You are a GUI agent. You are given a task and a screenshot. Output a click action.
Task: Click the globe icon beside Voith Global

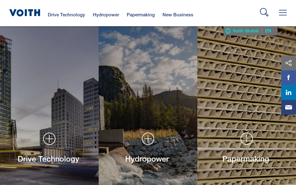228,31
